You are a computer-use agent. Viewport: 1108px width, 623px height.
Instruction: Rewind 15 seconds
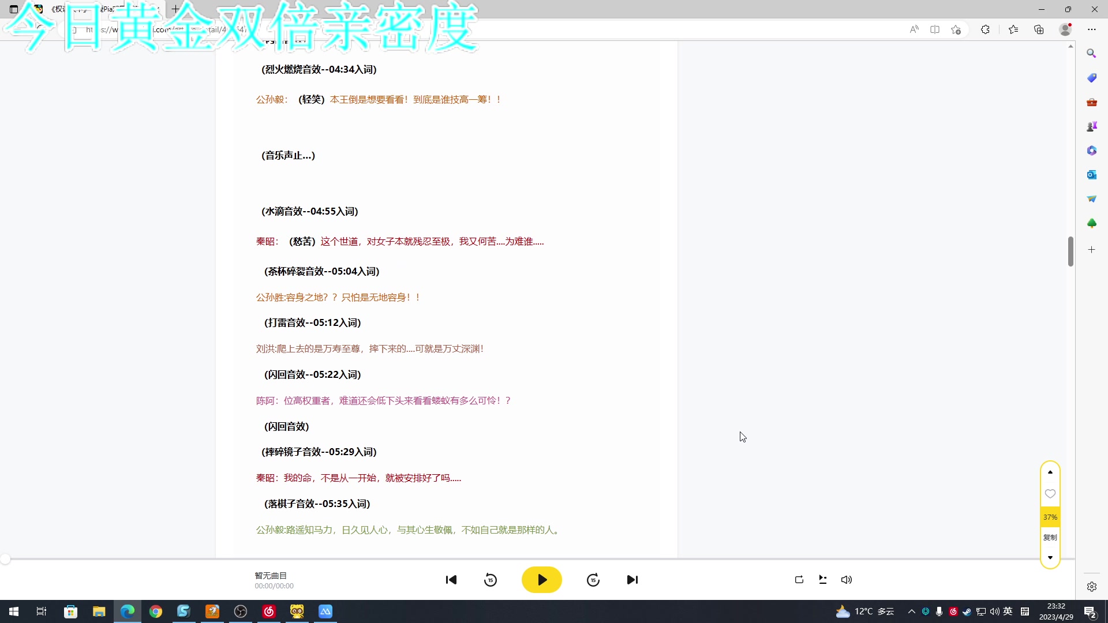491,580
